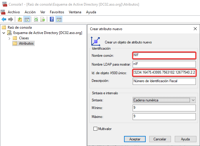Click the Forward arrow toolbar icon

[x=11, y=20]
